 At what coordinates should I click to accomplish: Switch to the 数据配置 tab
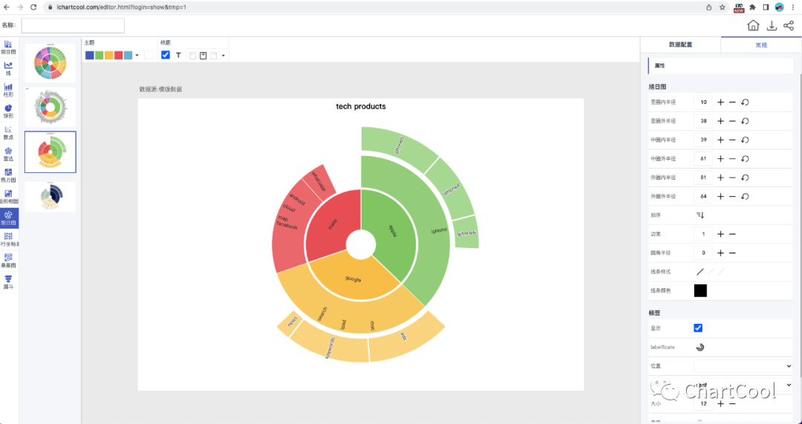click(x=680, y=45)
